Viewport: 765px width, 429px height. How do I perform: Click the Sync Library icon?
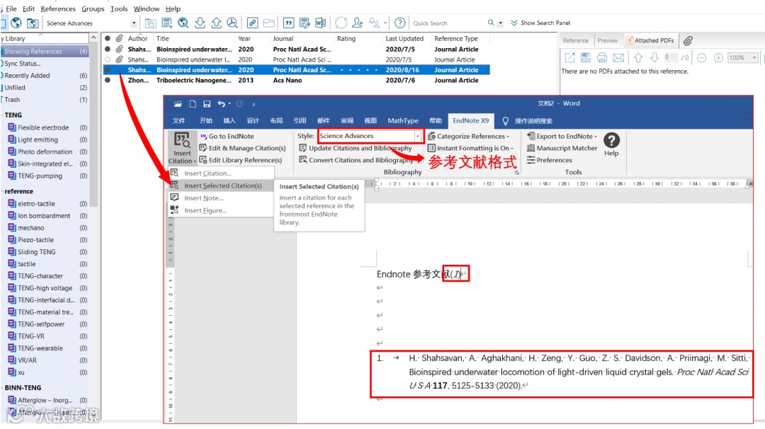[341, 23]
